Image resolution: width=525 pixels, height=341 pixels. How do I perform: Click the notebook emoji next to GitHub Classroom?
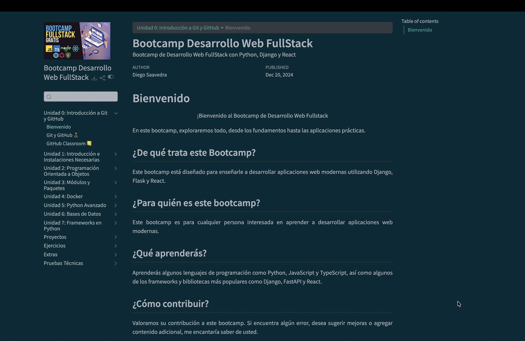pos(89,143)
